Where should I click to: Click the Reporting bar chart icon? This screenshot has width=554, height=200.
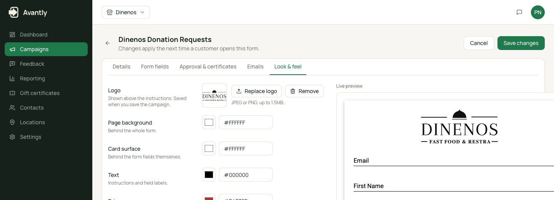(x=12, y=78)
